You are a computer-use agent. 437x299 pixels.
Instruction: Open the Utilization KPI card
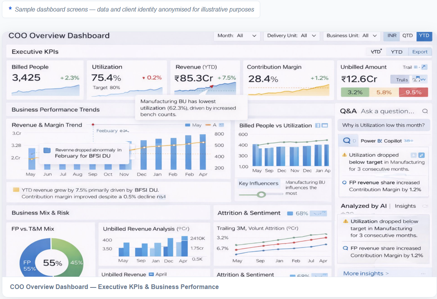(127, 80)
